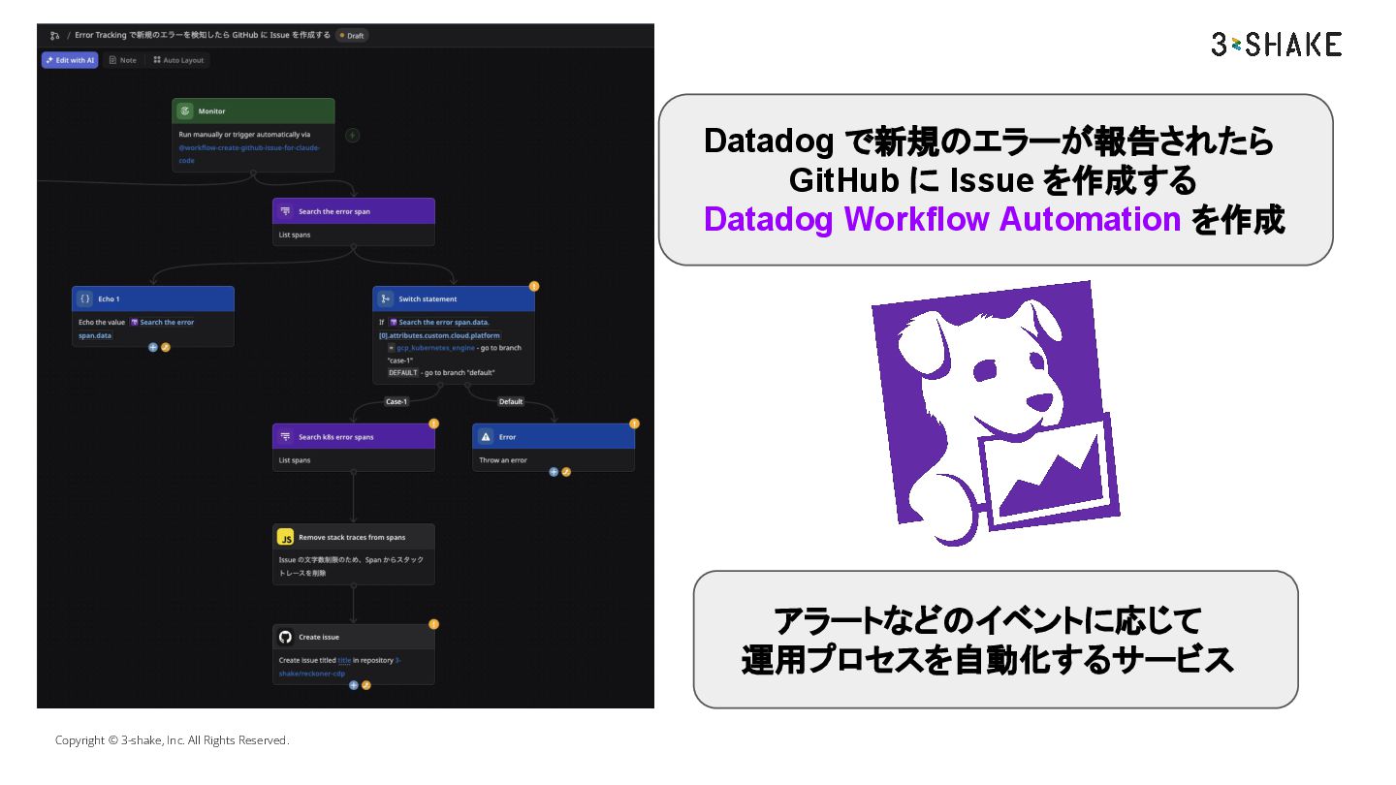Click the warning badge on Create issue node
1396x785 pixels.
(433, 624)
